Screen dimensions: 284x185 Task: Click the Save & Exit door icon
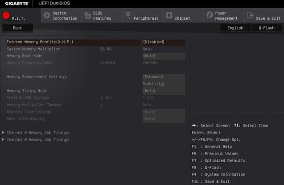pos(250,15)
